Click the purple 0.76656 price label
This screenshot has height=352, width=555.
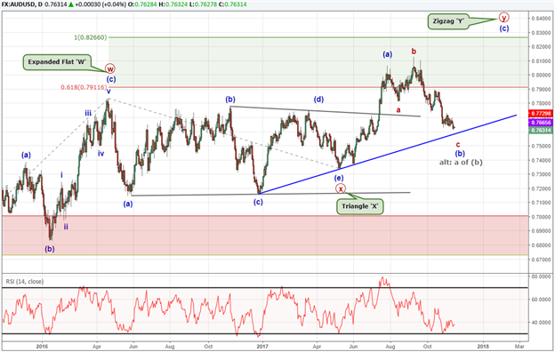pos(541,123)
